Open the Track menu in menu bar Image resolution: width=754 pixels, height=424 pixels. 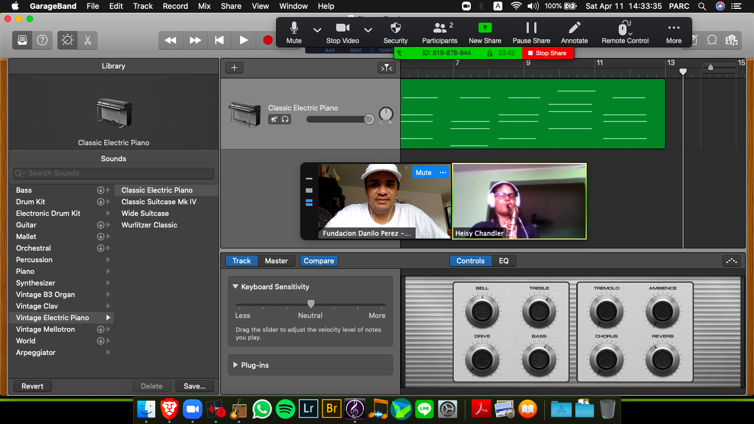tap(142, 6)
